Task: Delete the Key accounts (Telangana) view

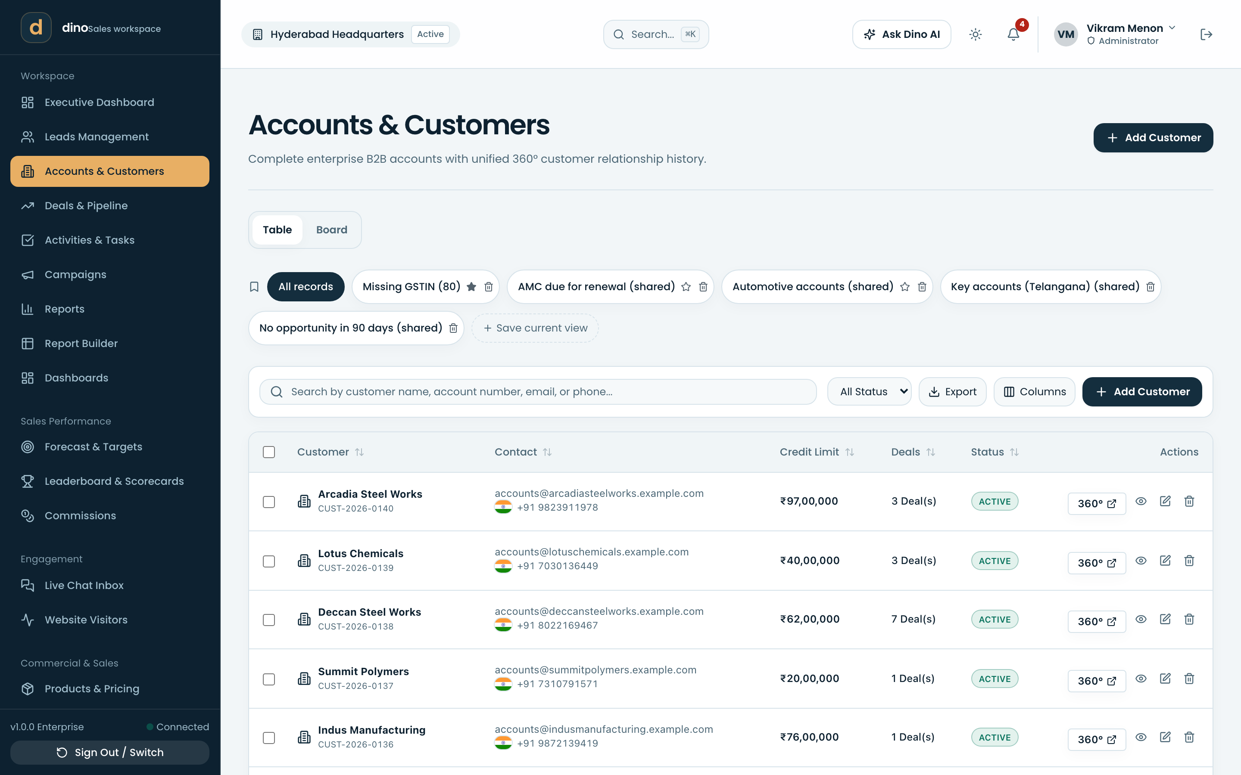Action: tap(1150, 286)
